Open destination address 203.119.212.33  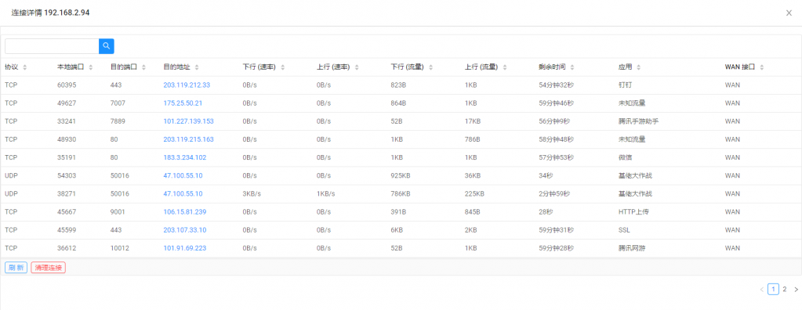(187, 85)
